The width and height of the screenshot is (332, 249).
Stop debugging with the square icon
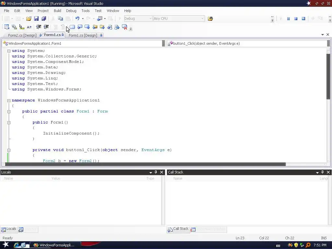[296, 18]
